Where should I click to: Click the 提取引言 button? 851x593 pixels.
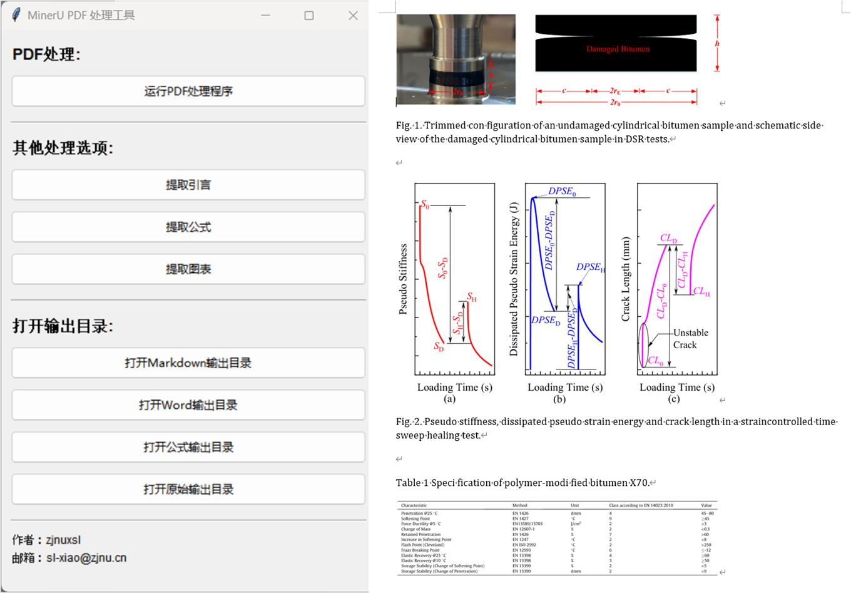tap(188, 185)
